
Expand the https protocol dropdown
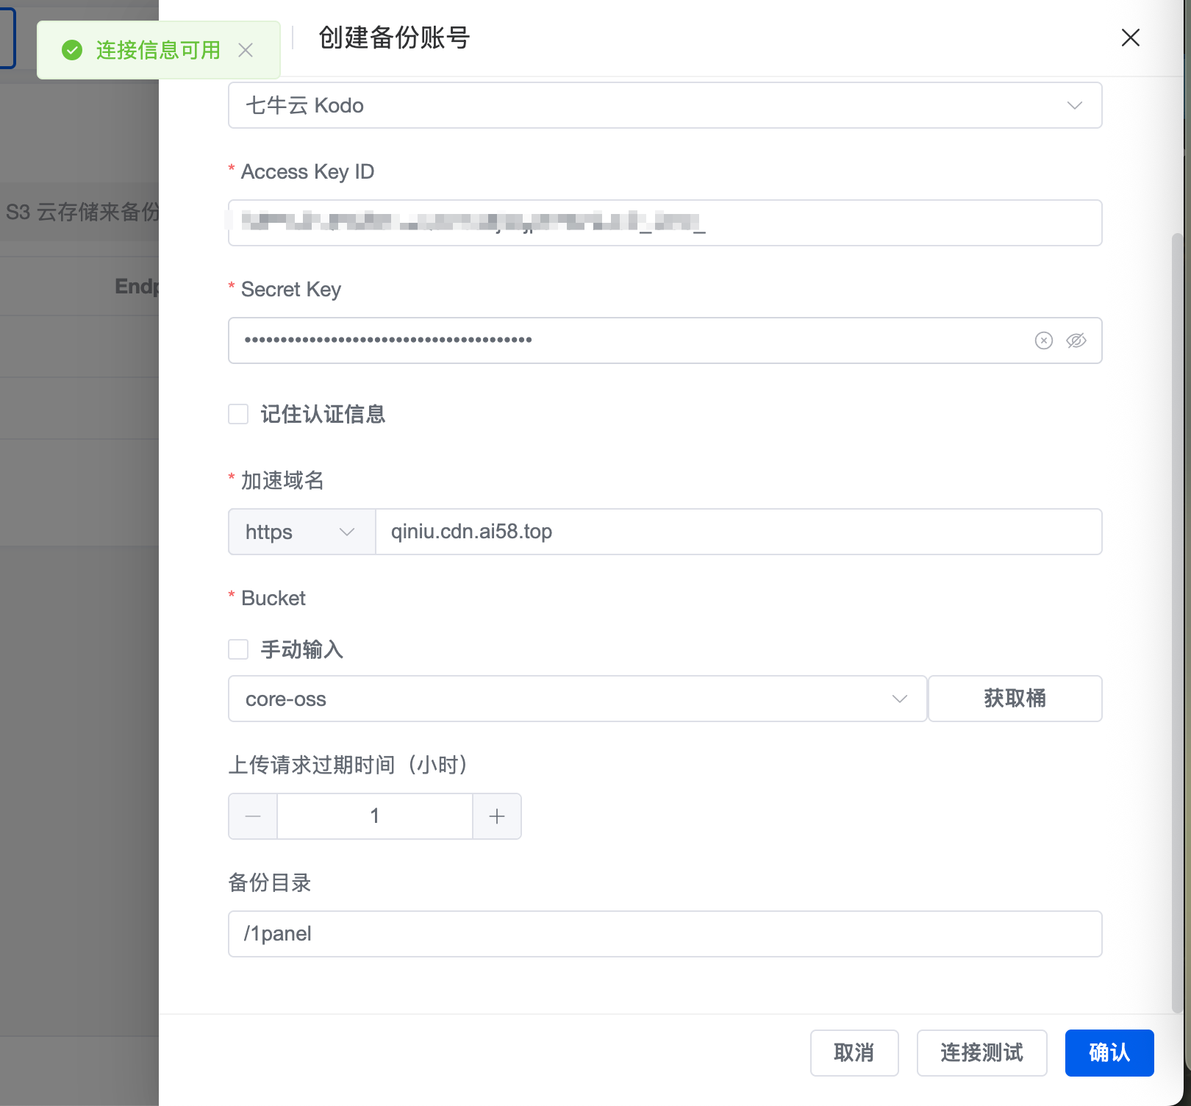(x=301, y=532)
